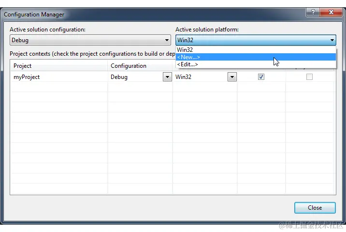Choose Win32 entry in open dropdown list
Screen dimensions: 346x232
click(x=256, y=50)
